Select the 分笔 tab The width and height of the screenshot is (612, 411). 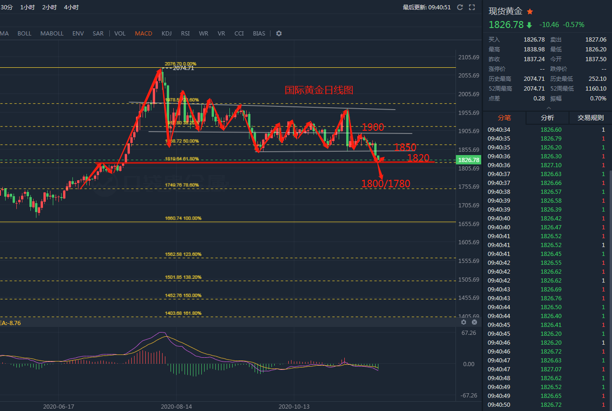pyautogui.click(x=505, y=118)
